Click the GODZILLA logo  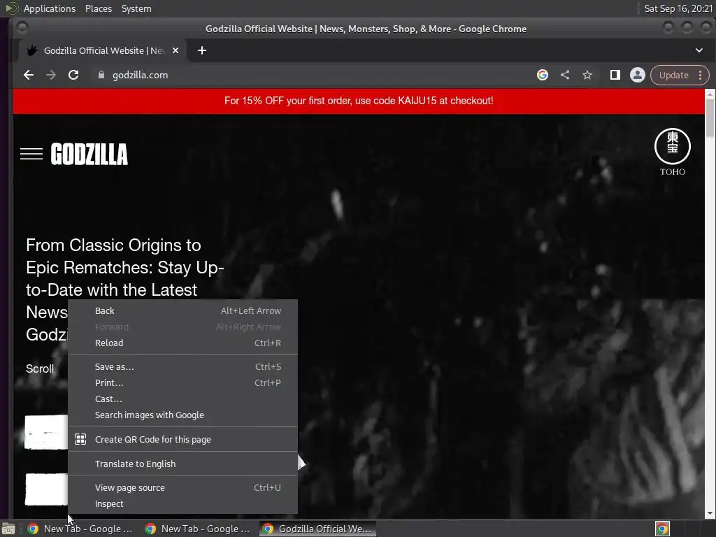pyautogui.click(x=89, y=154)
